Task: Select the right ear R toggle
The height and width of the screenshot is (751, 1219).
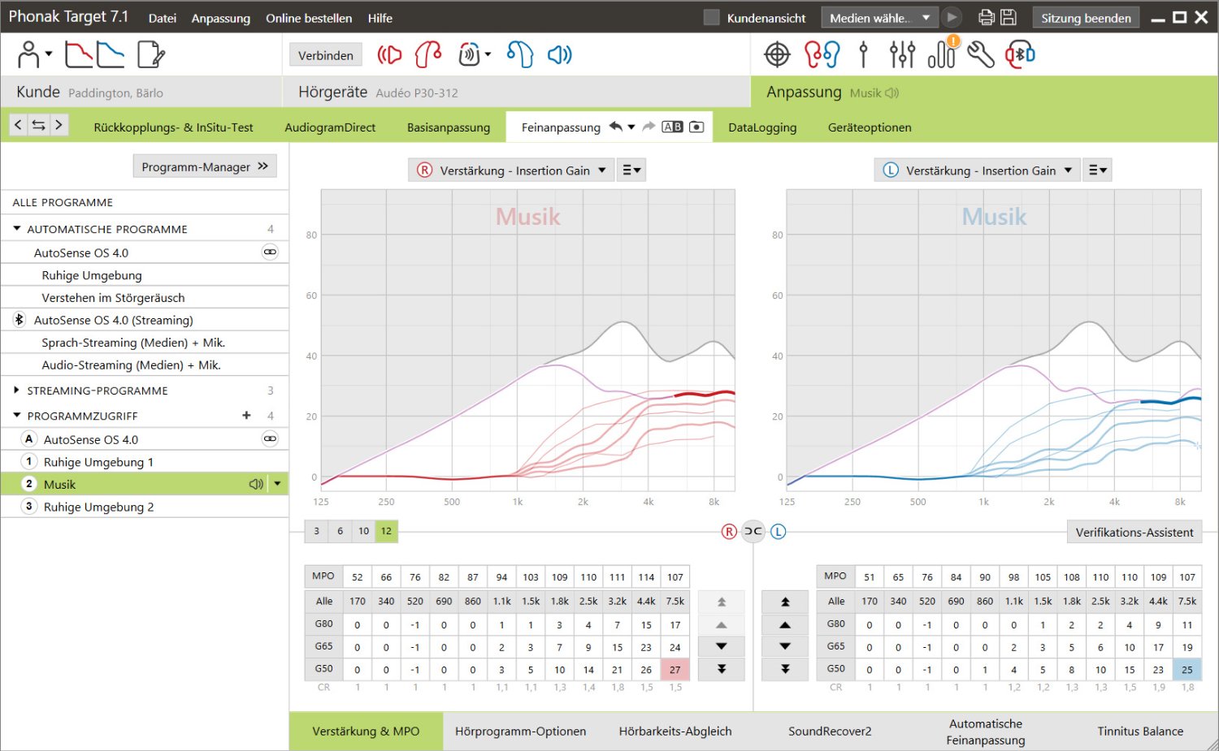Action: [x=729, y=532]
